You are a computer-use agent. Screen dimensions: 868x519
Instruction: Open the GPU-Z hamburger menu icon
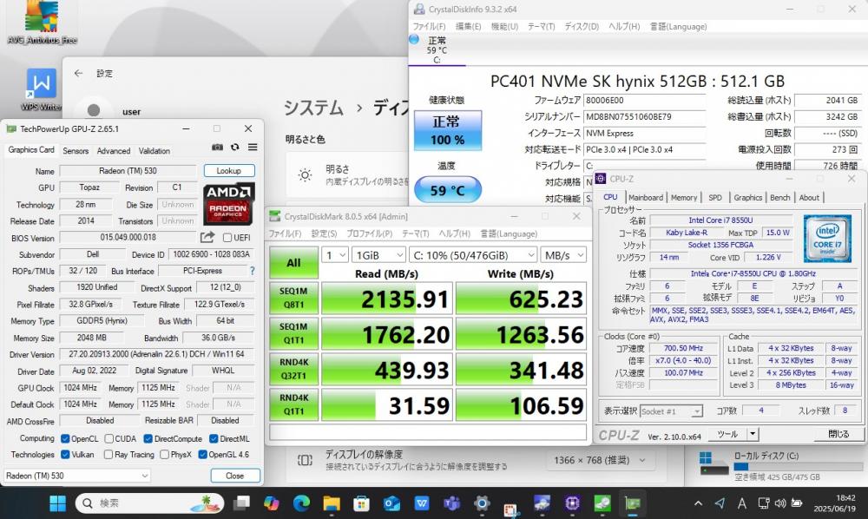pos(253,148)
